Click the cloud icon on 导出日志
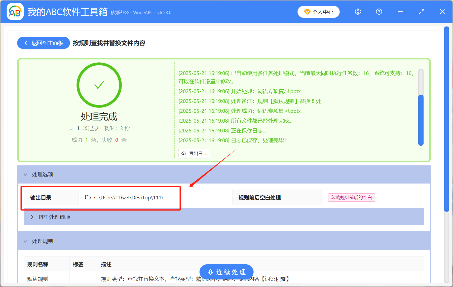The image size is (453, 287). [x=183, y=153]
